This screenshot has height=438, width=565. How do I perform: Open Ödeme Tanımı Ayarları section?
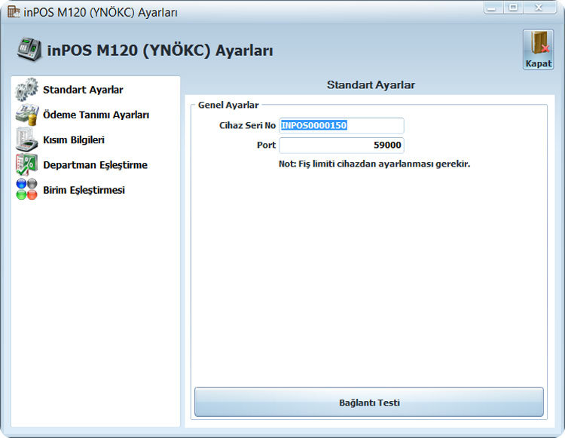[x=96, y=115]
